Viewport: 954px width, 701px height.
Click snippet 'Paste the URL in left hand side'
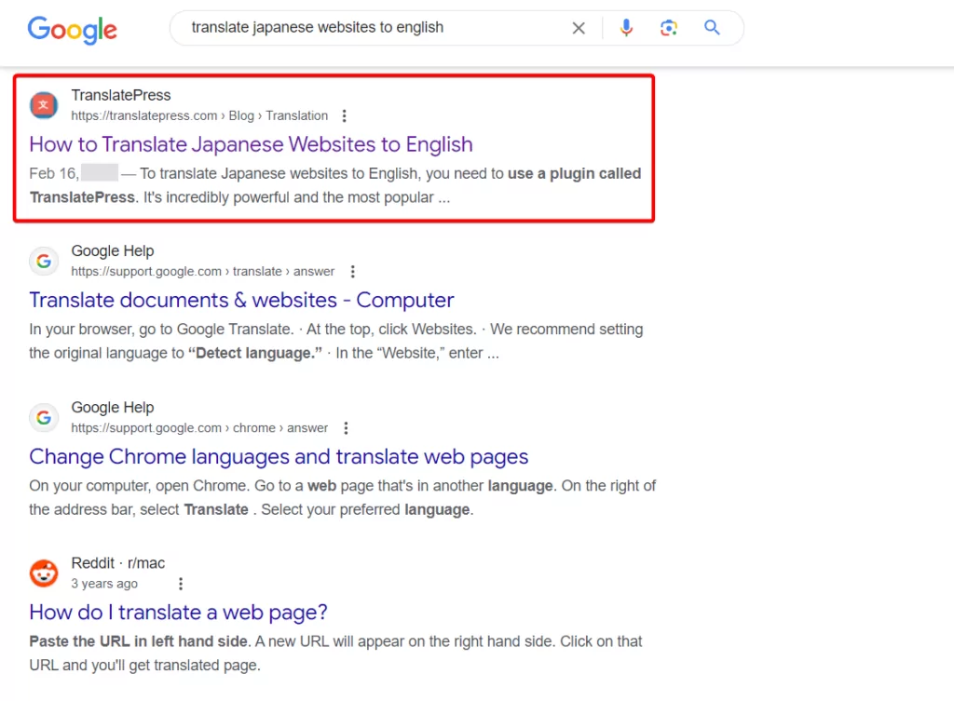138,641
